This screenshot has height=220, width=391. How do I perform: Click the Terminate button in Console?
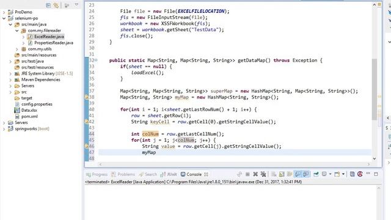point(247,174)
